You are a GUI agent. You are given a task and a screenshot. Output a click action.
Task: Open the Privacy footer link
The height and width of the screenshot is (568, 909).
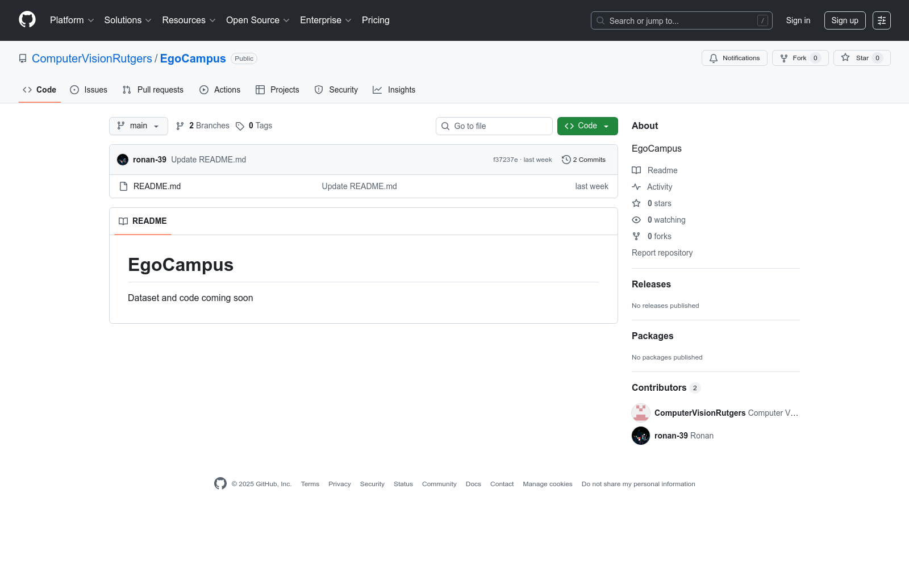[x=340, y=484]
